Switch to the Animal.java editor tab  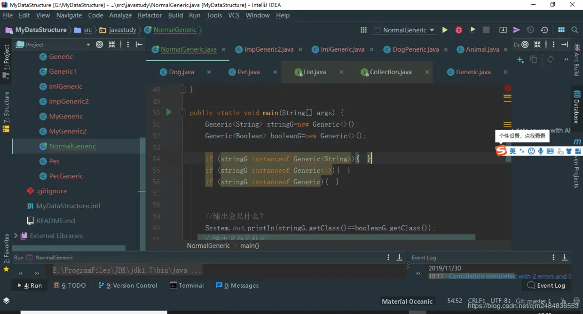click(482, 49)
